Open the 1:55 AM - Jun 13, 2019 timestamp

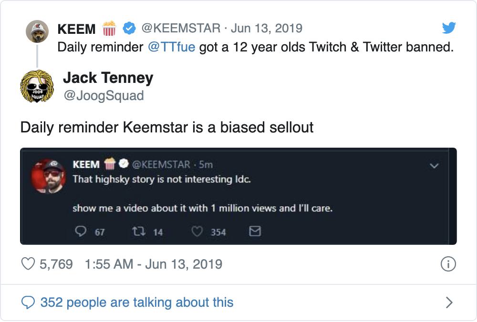coord(153,264)
